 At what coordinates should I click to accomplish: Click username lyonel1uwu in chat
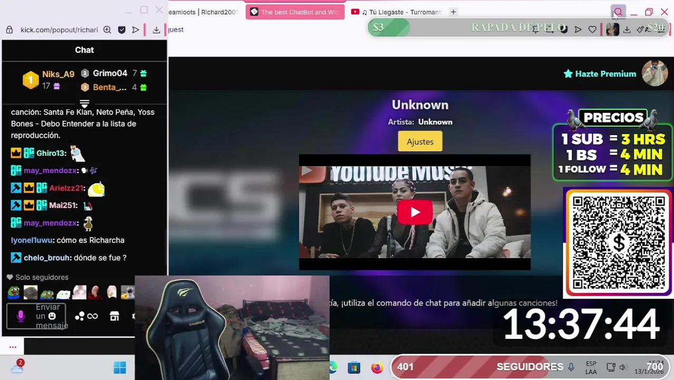coord(32,240)
